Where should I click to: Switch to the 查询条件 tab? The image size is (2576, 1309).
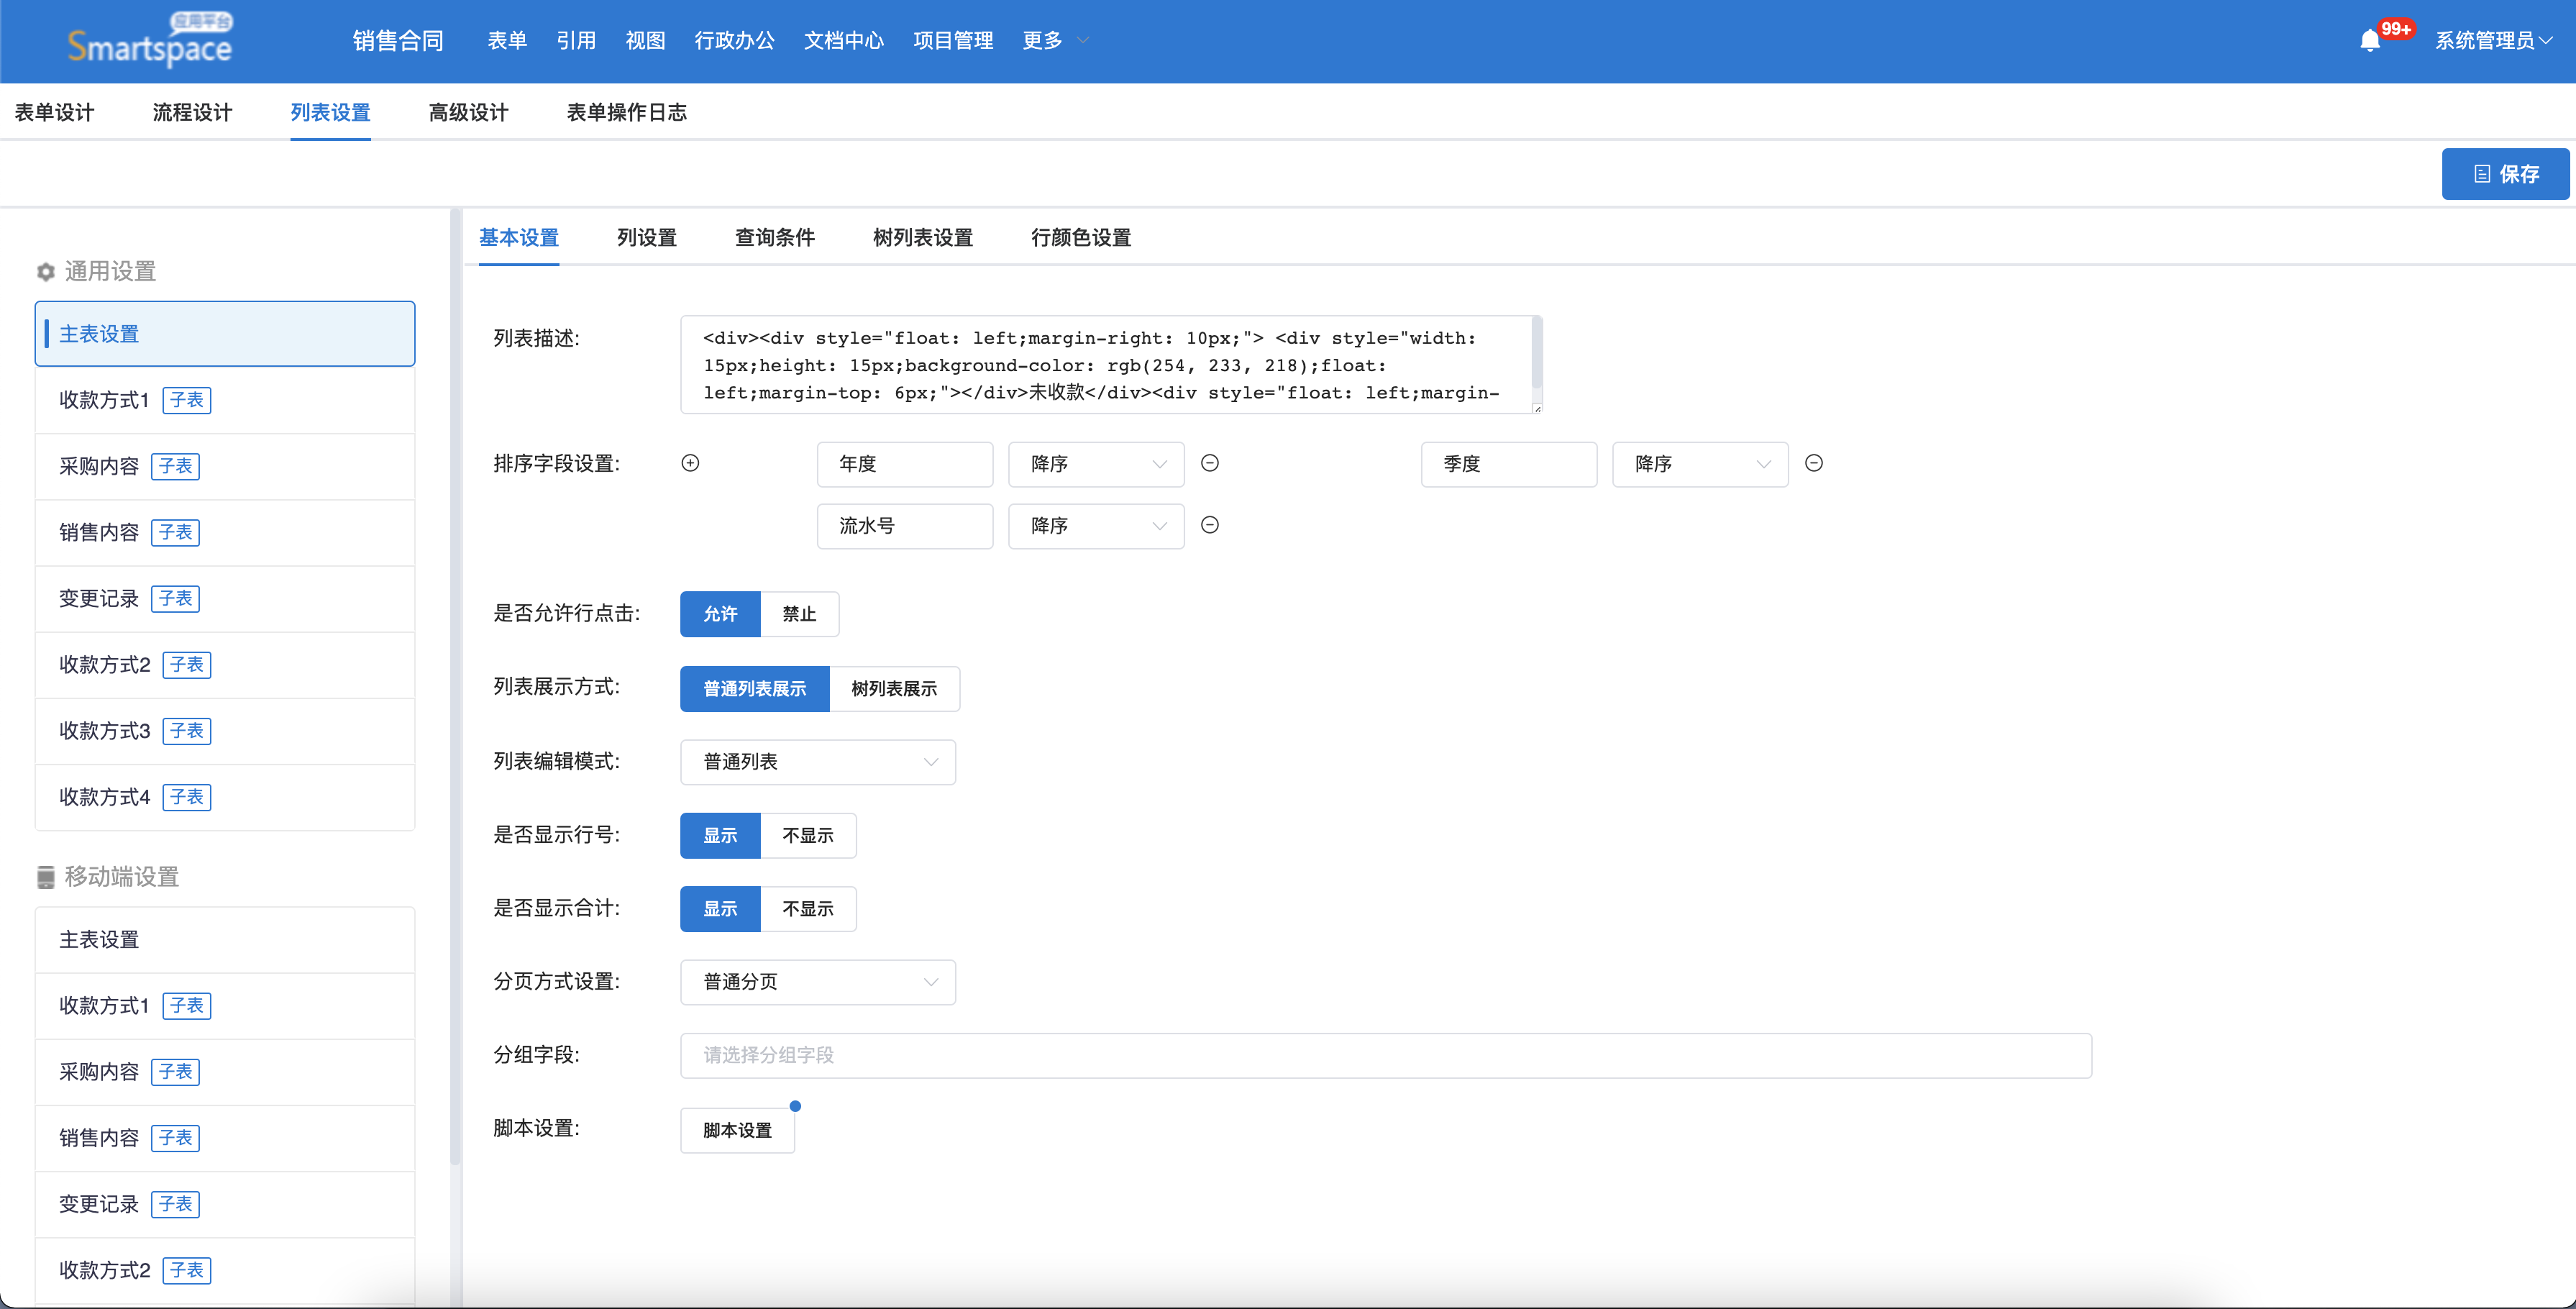[x=774, y=238]
